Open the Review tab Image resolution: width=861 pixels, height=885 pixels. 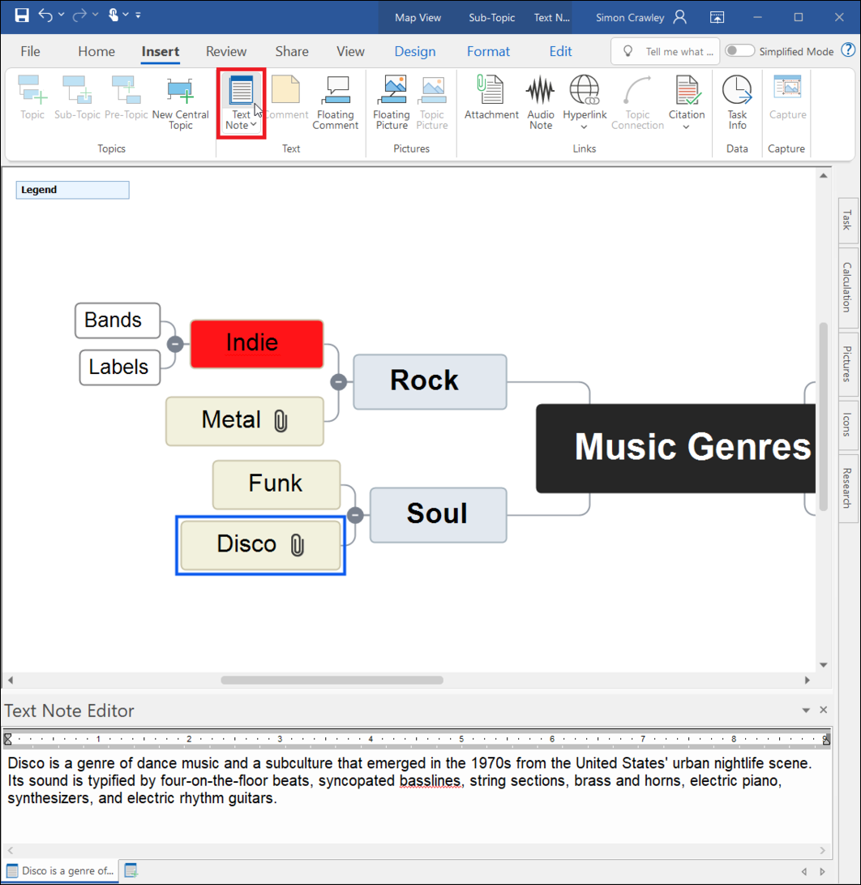coord(225,50)
